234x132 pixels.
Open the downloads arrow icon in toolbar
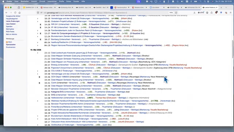tap(194, 13)
